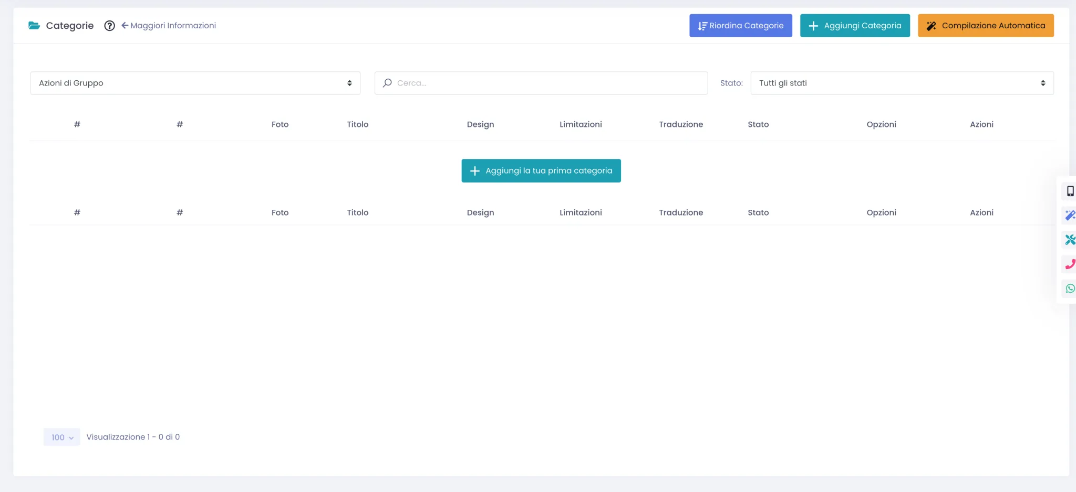Click the Riordina Categorie button

(x=741, y=26)
